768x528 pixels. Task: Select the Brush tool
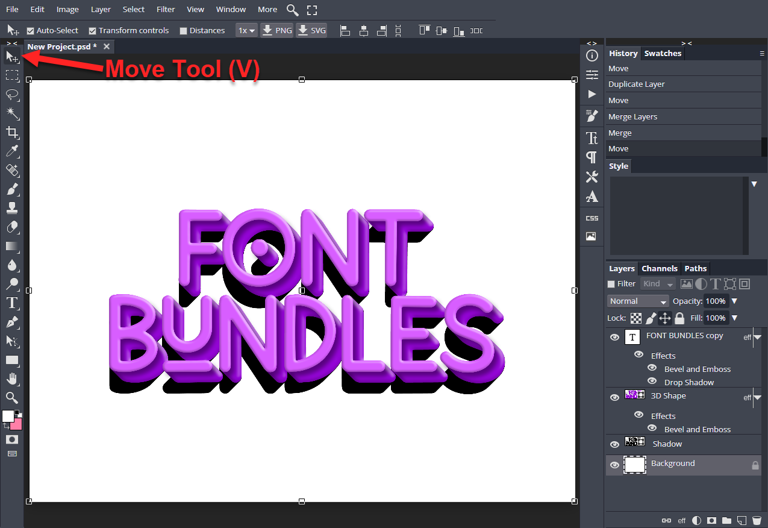pyautogui.click(x=11, y=189)
